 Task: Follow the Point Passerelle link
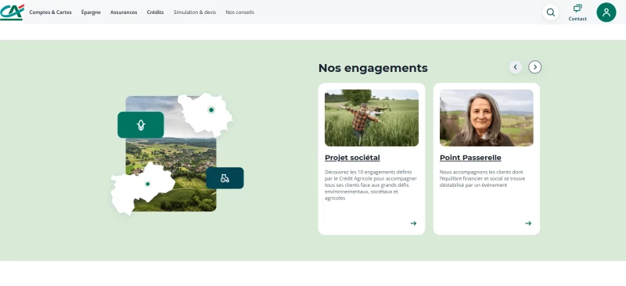pyautogui.click(x=470, y=158)
